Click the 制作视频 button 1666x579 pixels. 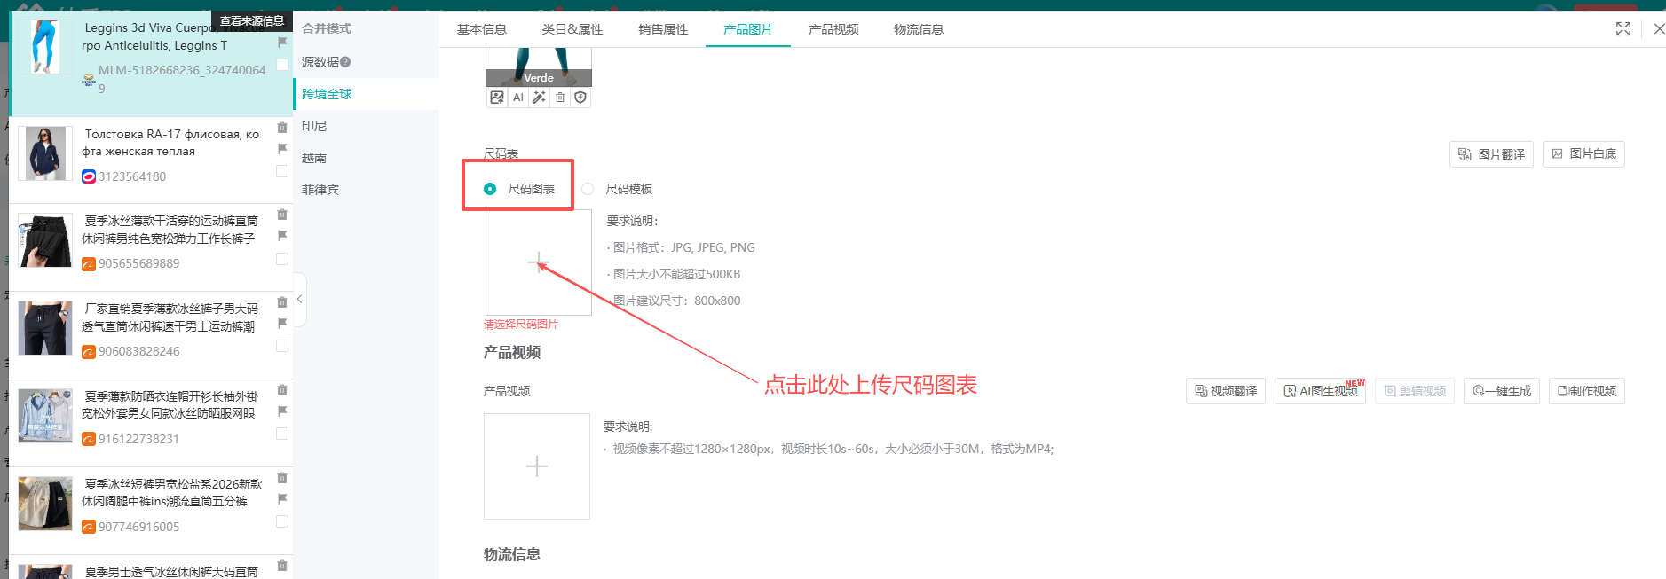coord(1587,391)
